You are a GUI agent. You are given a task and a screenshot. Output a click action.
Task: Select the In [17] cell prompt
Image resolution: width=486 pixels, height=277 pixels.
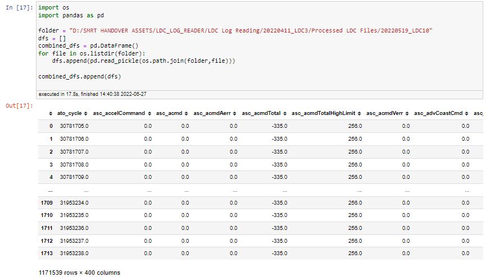click(x=19, y=7)
